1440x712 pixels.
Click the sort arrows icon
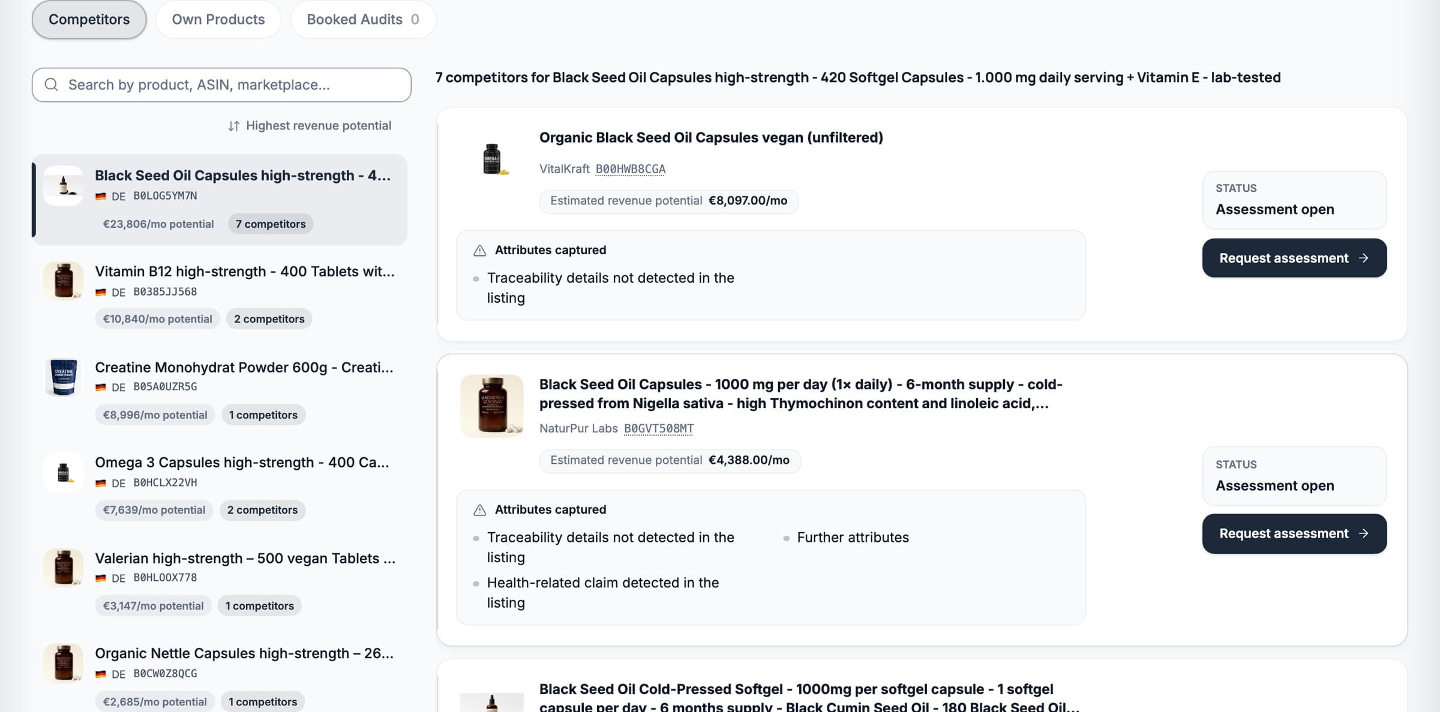(234, 126)
